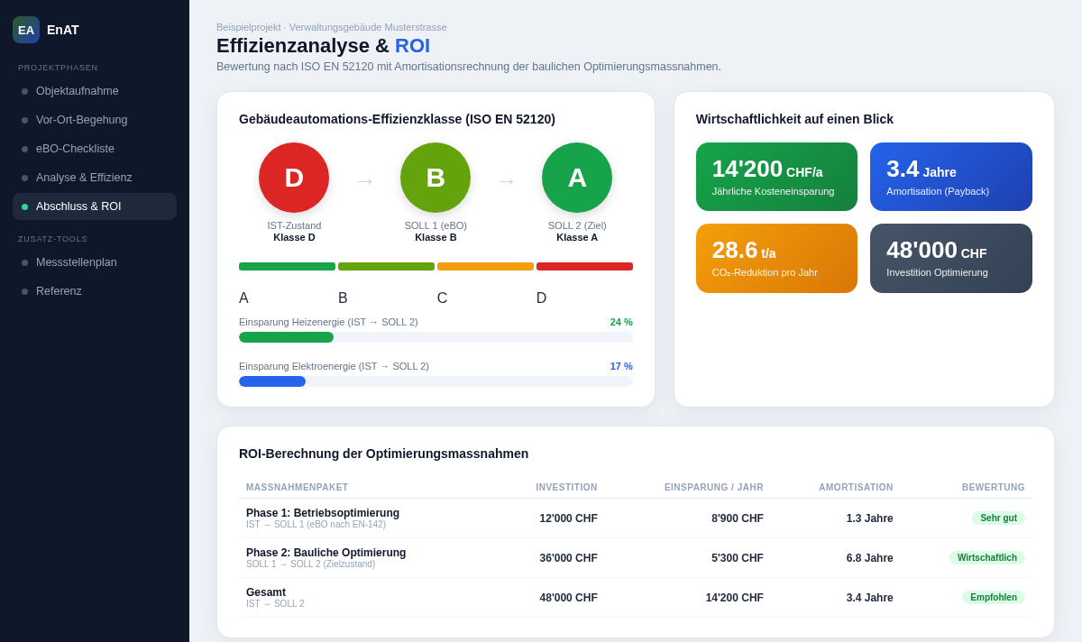This screenshot has height=642, width=1082.
Task: Click the Investition column header
Action: pyautogui.click(x=566, y=488)
